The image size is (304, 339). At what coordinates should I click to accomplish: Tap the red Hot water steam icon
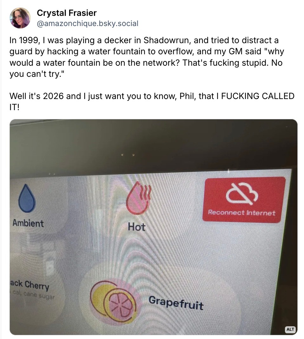coord(138,198)
